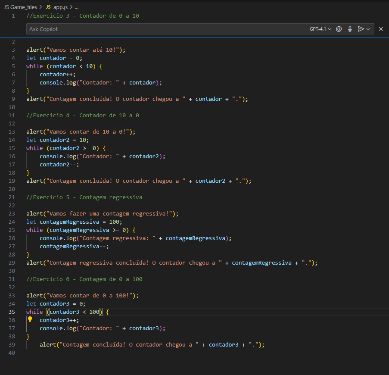The image size is (389, 375).
Task: Click line number 35 in gutter
Action: 12,312
